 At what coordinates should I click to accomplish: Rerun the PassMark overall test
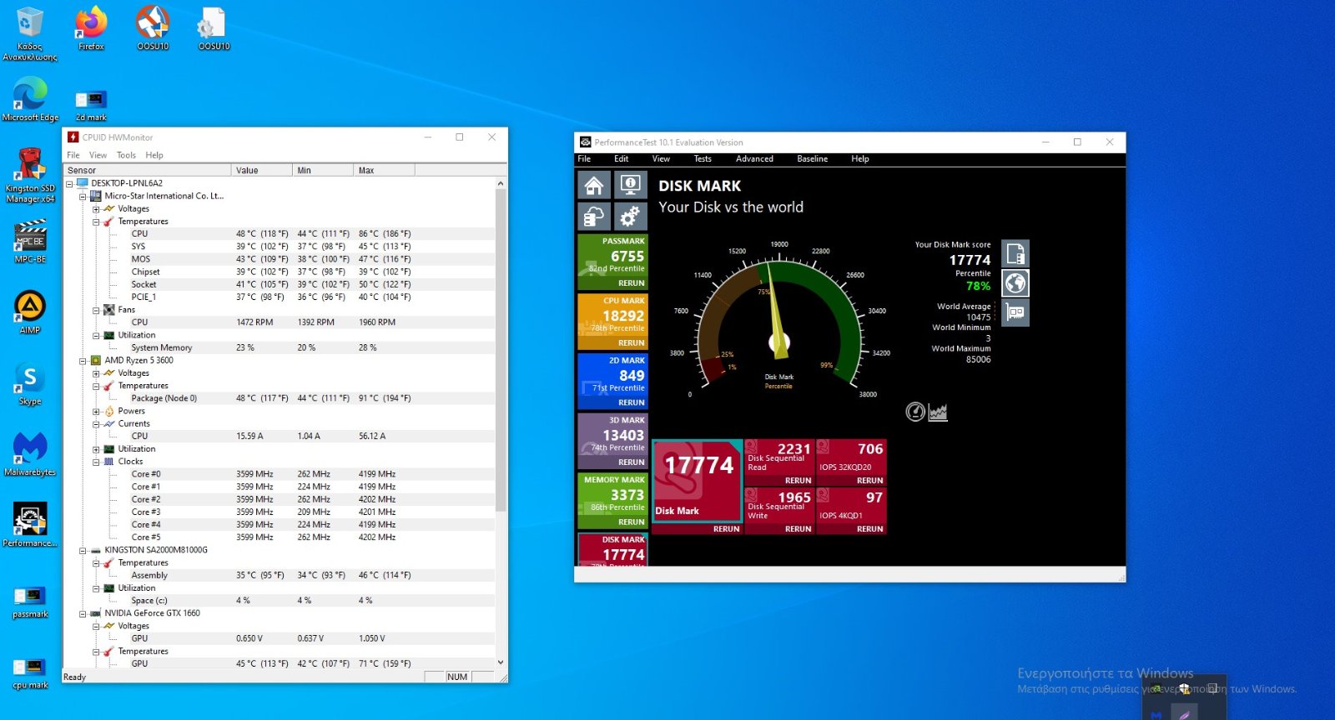click(631, 283)
